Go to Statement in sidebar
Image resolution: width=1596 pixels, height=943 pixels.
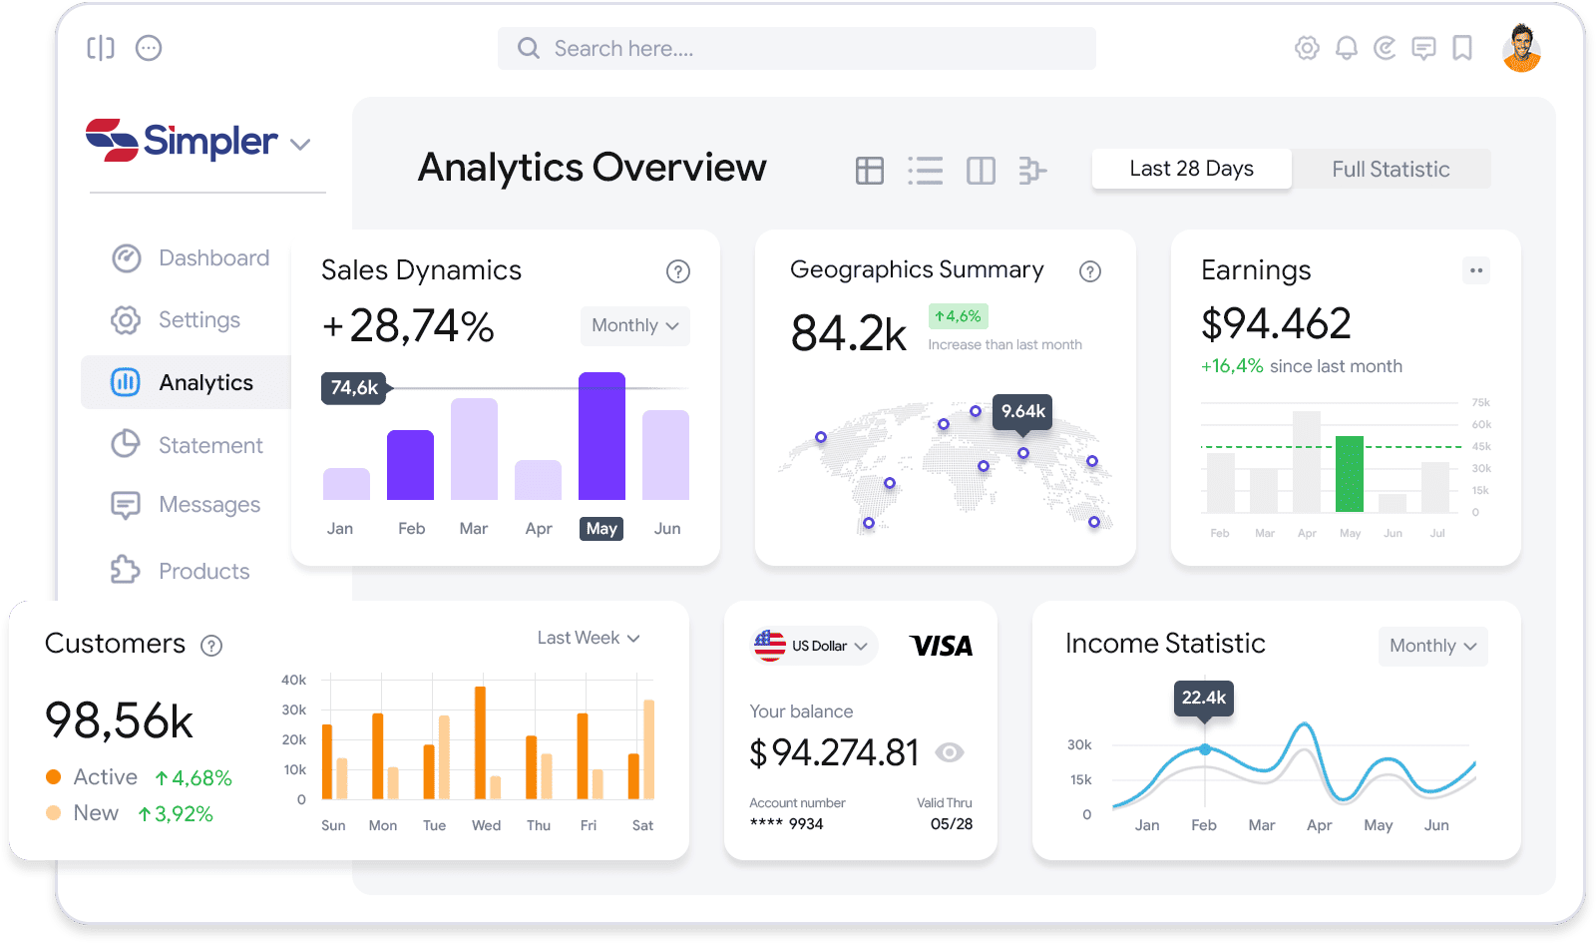[209, 445]
